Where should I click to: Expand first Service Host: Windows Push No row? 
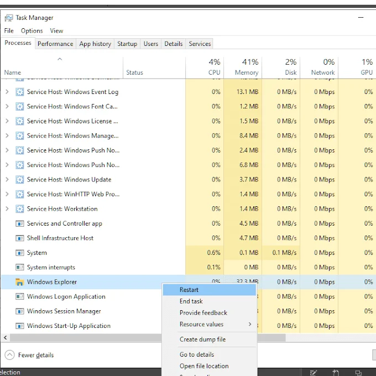pyautogui.click(x=7, y=150)
